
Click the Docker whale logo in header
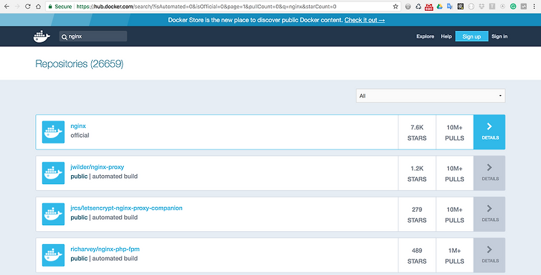coord(41,36)
